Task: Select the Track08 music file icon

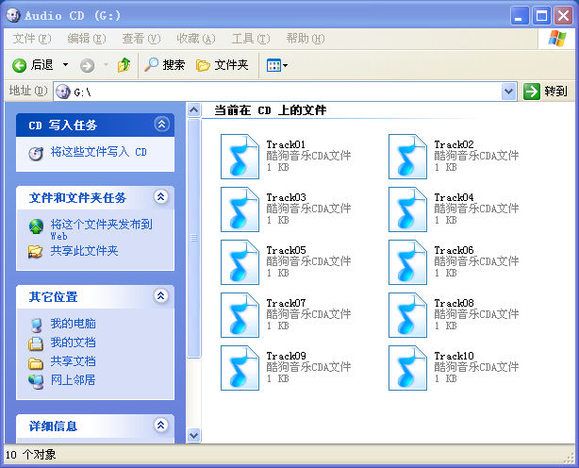Action: point(407,315)
